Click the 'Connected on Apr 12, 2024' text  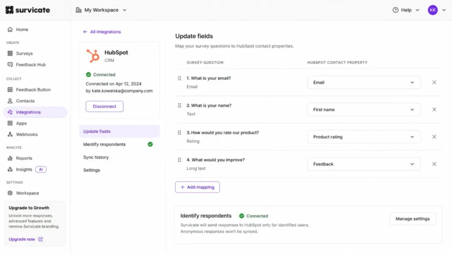(113, 84)
